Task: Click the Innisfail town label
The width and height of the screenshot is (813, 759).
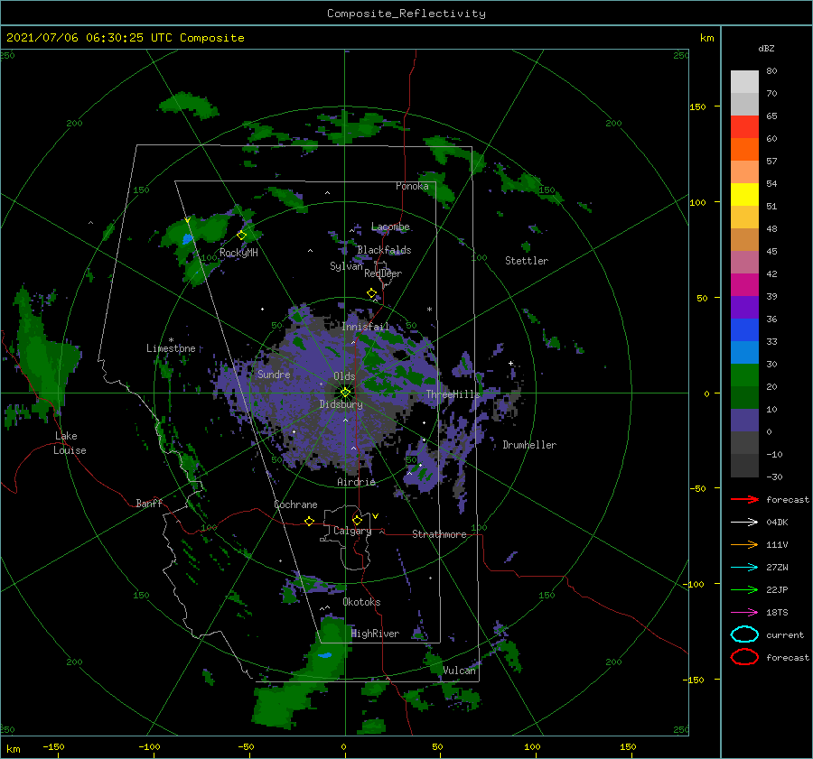Action: pos(365,327)
